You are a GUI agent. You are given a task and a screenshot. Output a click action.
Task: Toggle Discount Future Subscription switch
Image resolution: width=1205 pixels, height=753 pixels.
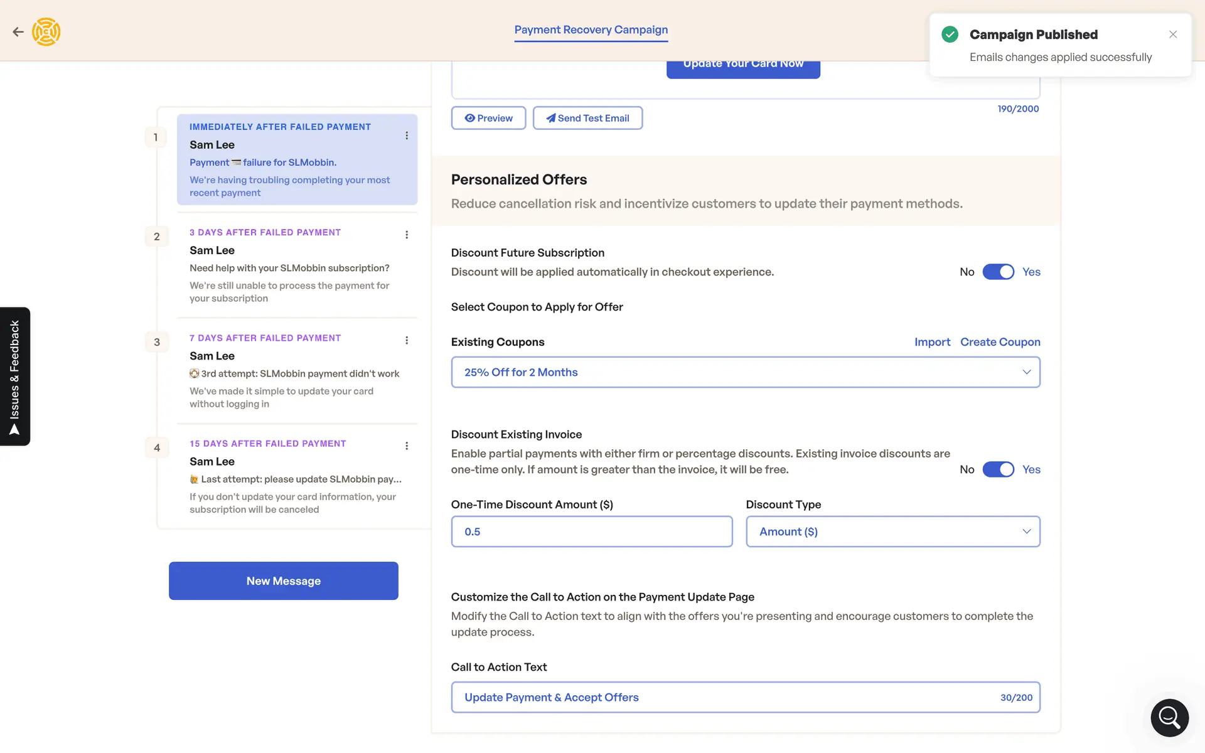coord(998,272)
